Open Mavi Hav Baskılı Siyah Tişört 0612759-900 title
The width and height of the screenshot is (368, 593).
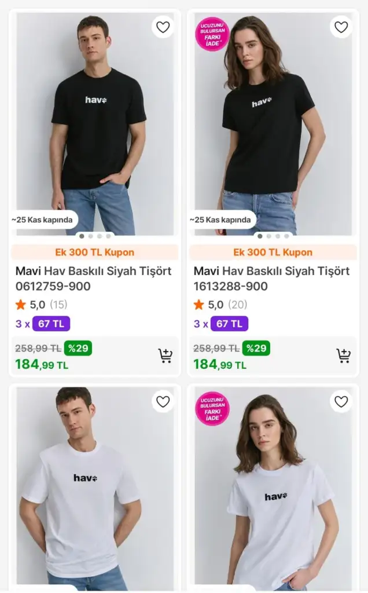tap(94, 279)
